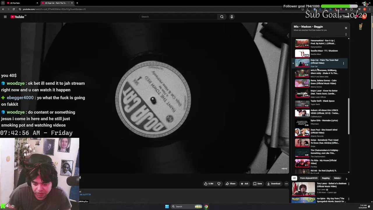Open the tab search dropdown arrow
The image size is (373, 210).
(2, 3)
